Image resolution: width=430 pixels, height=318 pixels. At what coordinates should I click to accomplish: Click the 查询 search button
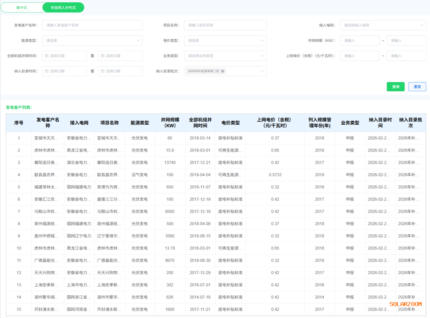(x=395, y=87)
